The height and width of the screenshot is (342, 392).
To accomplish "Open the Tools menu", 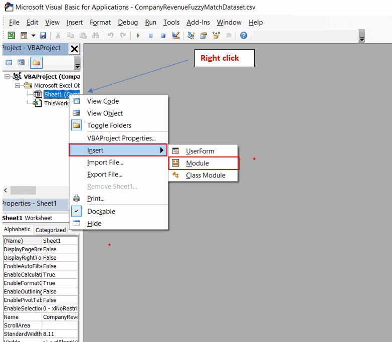I will point(171,23).
